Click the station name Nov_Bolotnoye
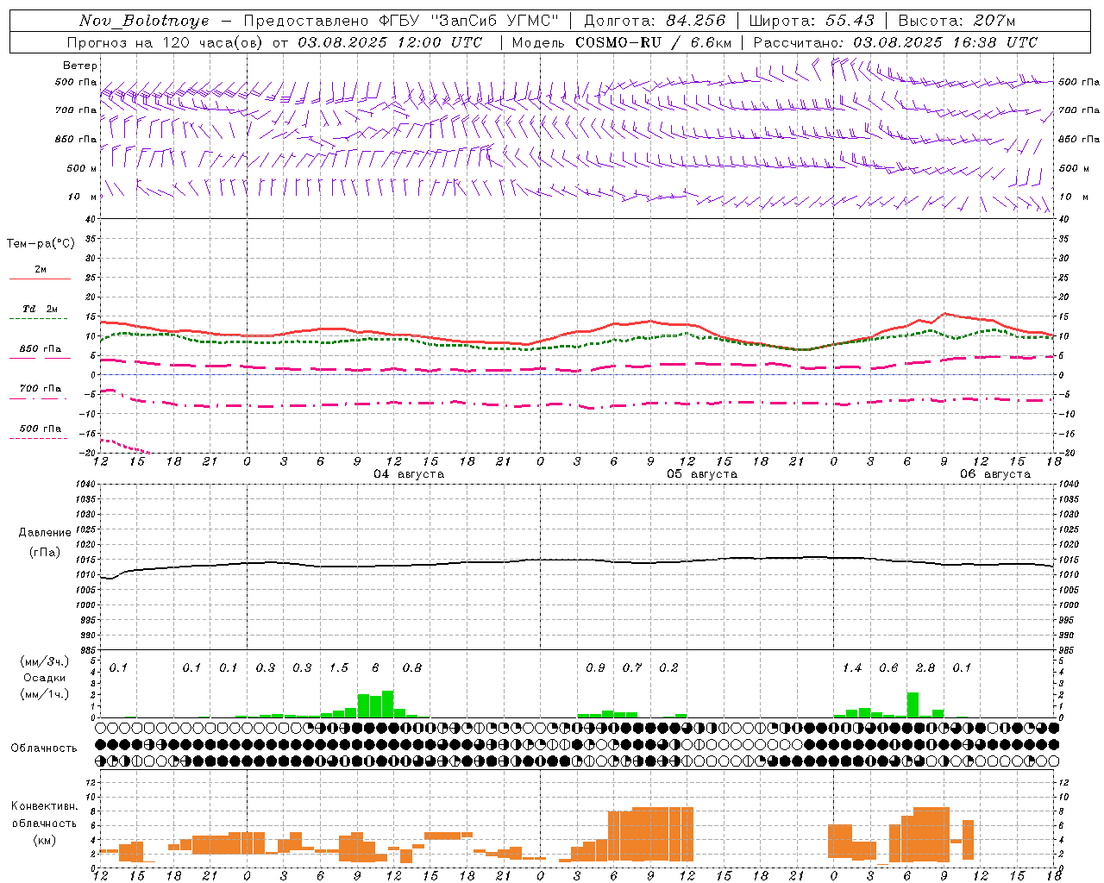The image size is (1104, 883). pyautogui.click(x=144, y=21)
